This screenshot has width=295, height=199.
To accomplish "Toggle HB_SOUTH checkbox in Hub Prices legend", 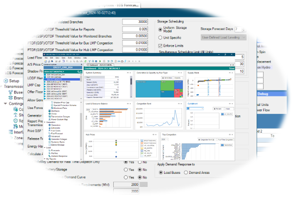I will [x=142, y=153].
